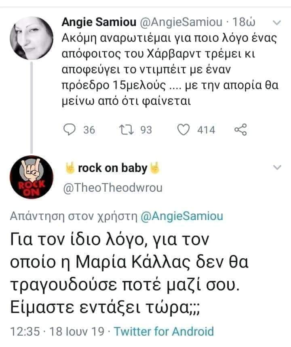Expand the options chevron on Angie Samiou's tweet
This screenshot has width=291, height=347.
point(277,22)
